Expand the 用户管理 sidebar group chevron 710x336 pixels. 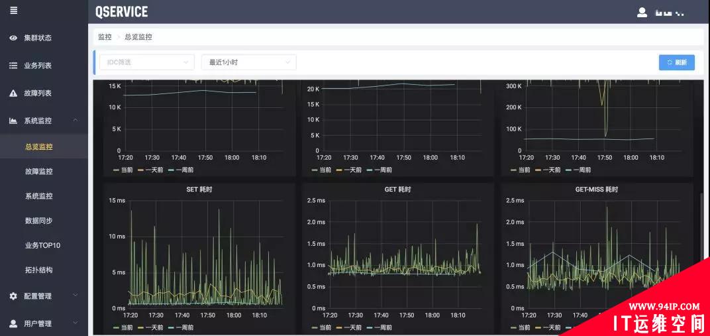(76, 323)
